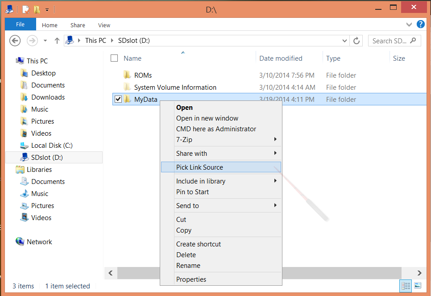Choose Rename from the context menu
This screenshot has height=296, width=431.
coord(221,266)
